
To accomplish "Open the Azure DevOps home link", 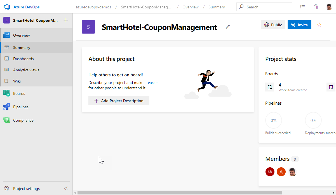I will [x=26, y=7].
